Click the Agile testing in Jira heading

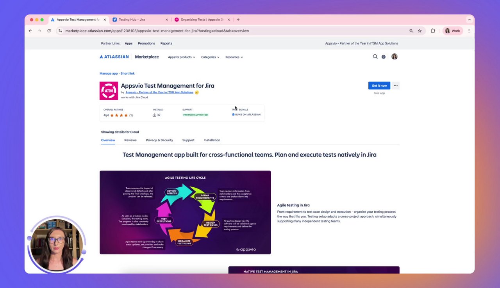(293, 205)
